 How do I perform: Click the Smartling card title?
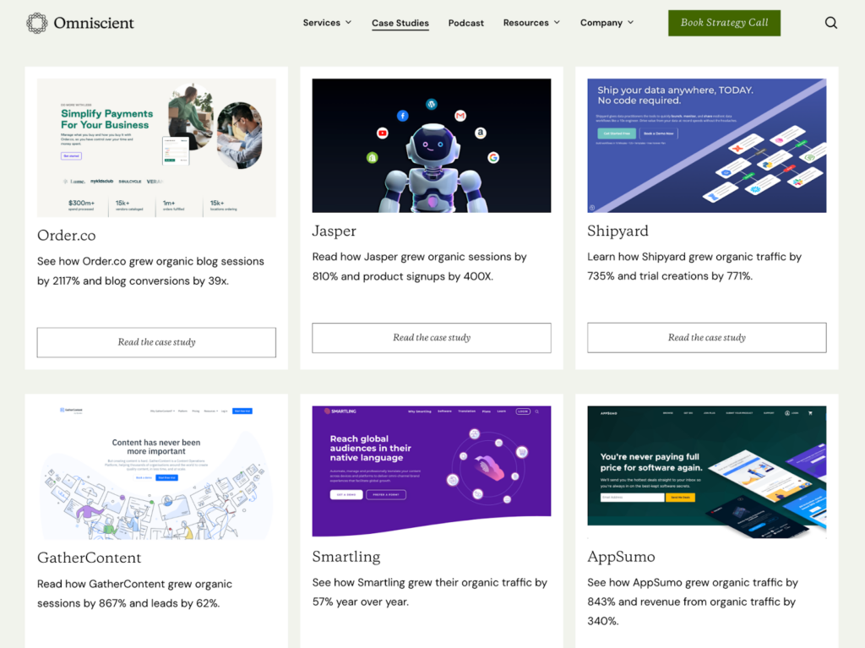[346, 557]
